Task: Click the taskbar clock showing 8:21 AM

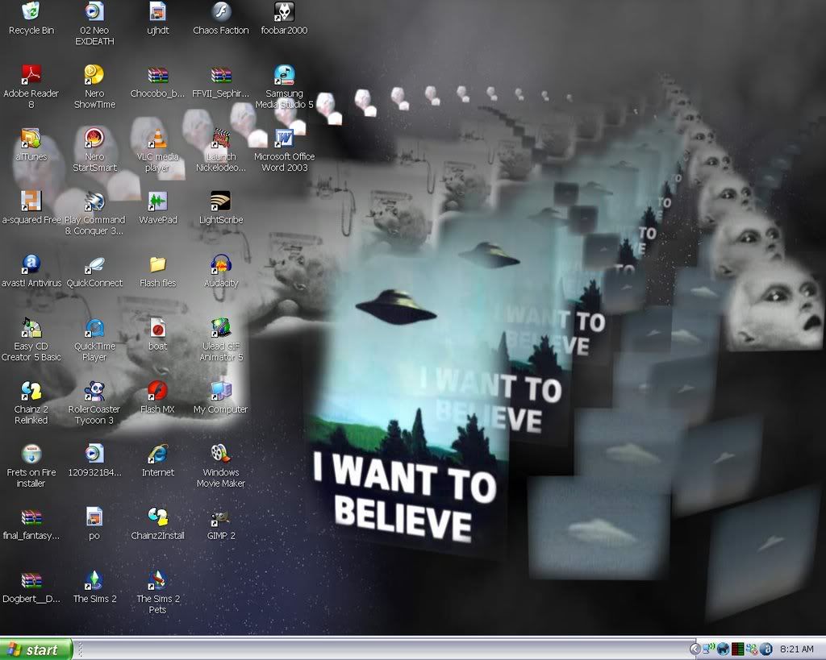Action: click(x=797, y=650)
